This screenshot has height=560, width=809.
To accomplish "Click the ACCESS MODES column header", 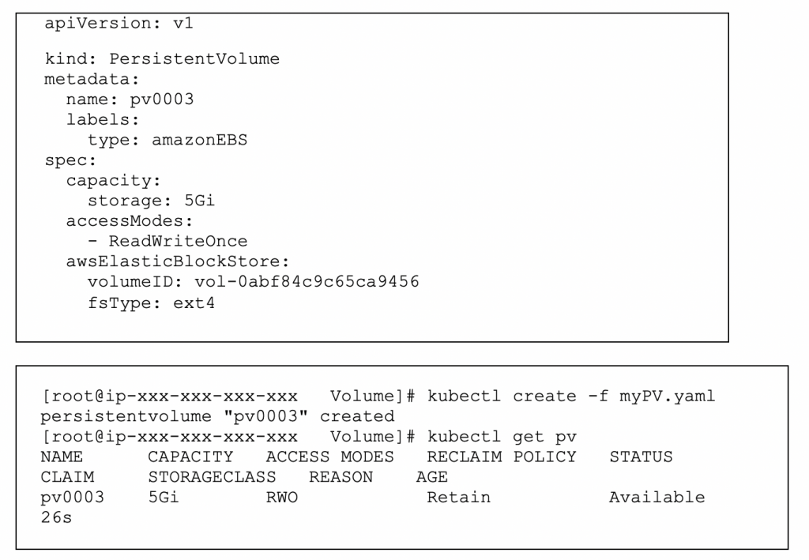I will [329, 457].
